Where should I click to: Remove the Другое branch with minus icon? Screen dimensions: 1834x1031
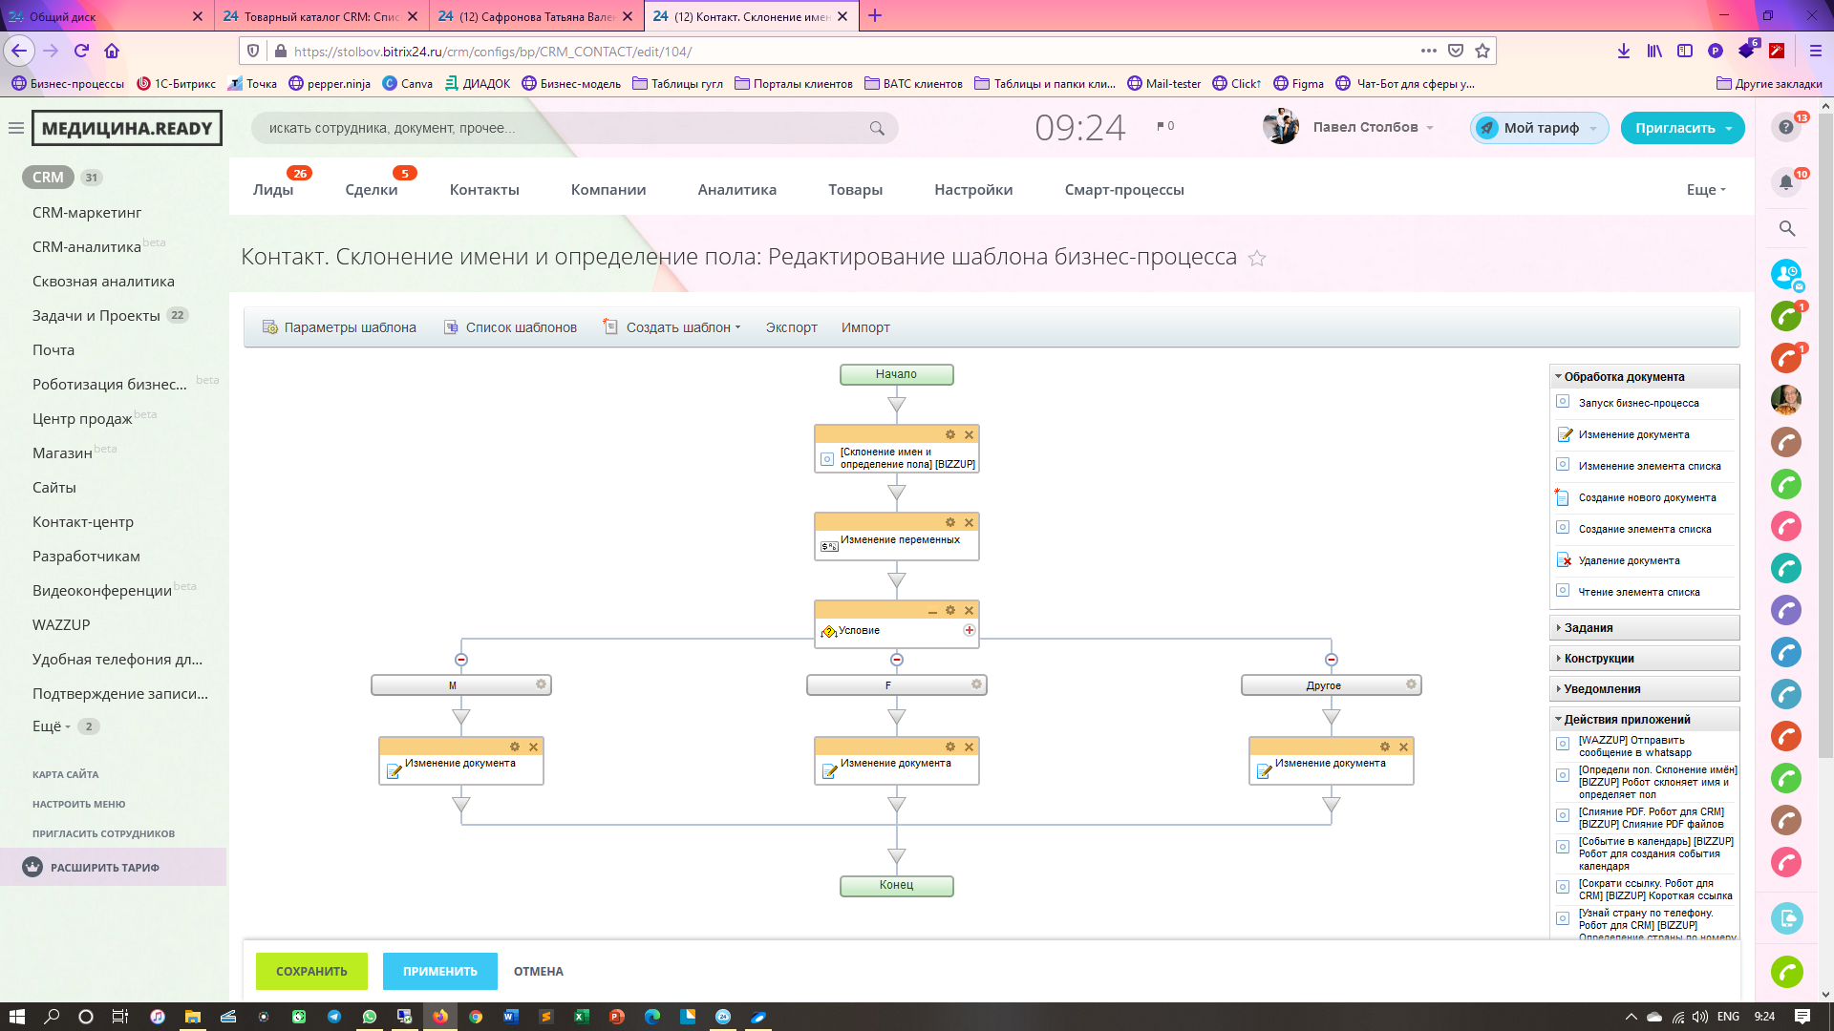point(1331,660)
